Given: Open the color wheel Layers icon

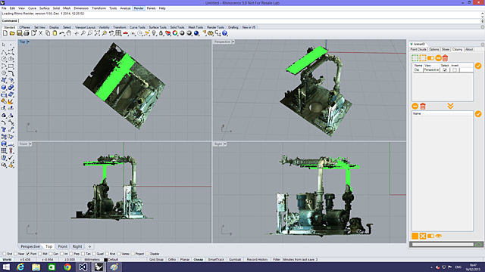Looking at the screenshot, I should [x=175, y=33].
